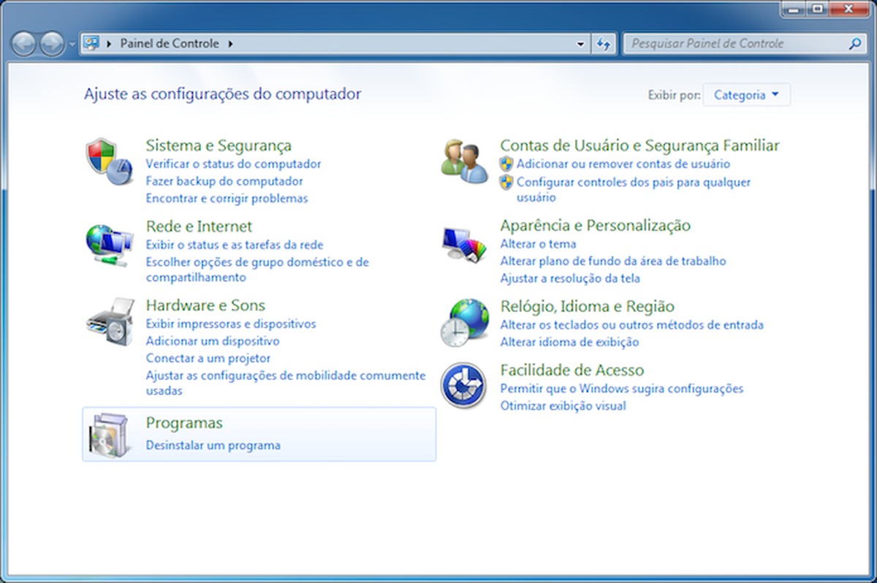Click the Painel de Controle breadcrumb
Image resolution: width=877 pixels, height=583 pixels.
pyautogui.click(x=170, y=44)
